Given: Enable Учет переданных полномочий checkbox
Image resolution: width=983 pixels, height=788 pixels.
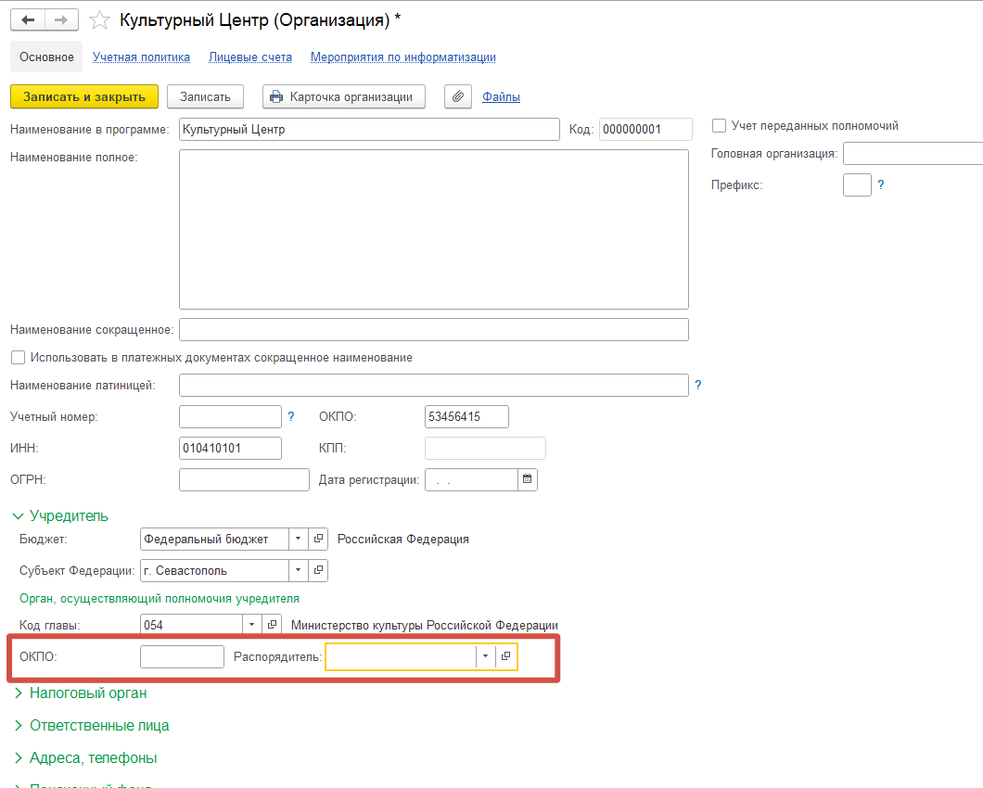Looking at the screenshot, I should point(719,125).
